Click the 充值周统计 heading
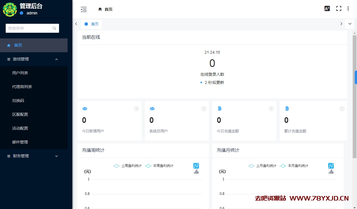 [x=93, y=150]
